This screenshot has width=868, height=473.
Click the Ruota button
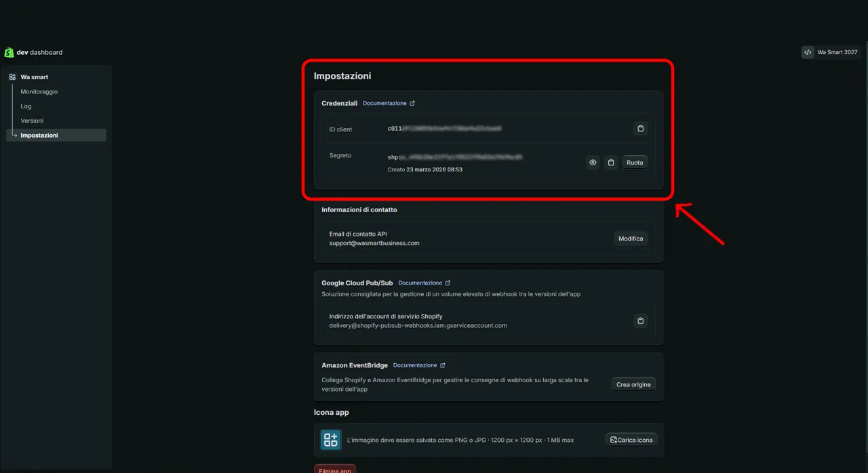point(635,163)
